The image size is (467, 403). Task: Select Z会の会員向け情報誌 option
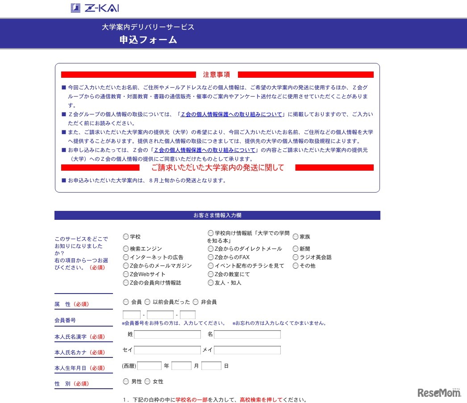coord(126,282)
